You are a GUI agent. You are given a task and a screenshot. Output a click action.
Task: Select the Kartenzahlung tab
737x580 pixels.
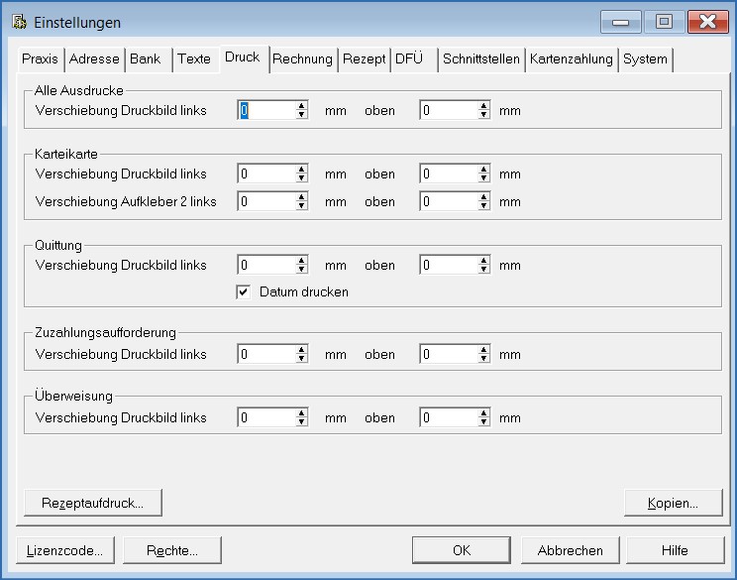pos(571,59)
